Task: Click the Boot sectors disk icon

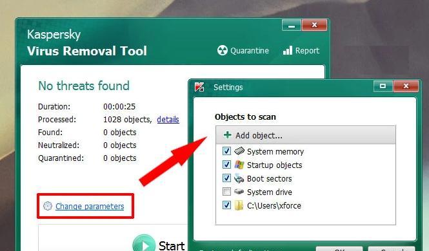Action: pos(239,178)
